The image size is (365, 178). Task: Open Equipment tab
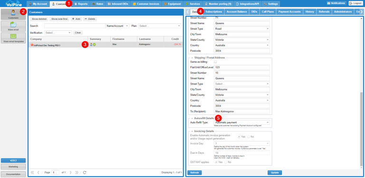click(x=172, y=4)
